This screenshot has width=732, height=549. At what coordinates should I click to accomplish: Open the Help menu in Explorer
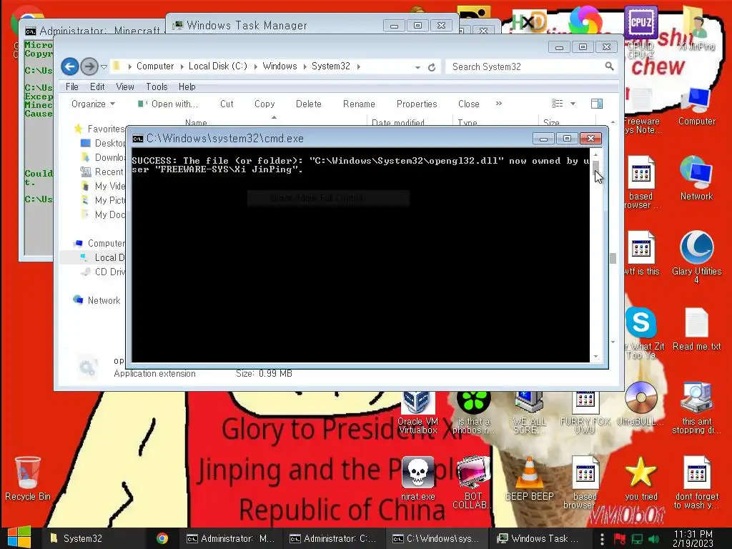[x=187, y=86]
